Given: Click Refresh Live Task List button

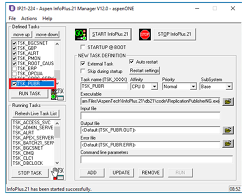Looking at the screenshot, I should point(36,113).
